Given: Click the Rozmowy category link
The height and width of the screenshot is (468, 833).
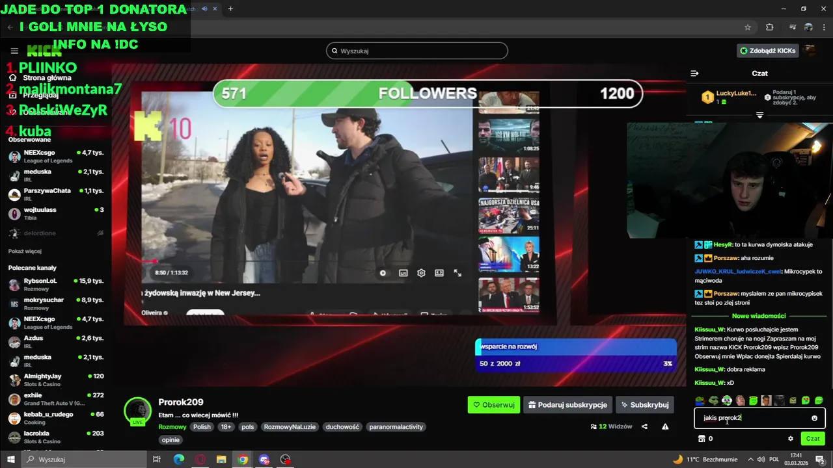Looking at the screenshot, I should (172, 427).
